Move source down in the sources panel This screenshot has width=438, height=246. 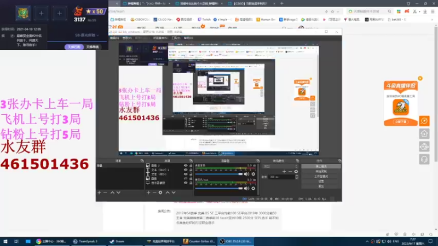(174, 192)
